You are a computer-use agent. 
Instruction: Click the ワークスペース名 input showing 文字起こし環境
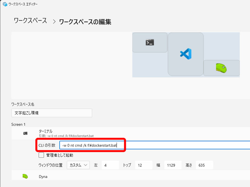pos(52,113)
